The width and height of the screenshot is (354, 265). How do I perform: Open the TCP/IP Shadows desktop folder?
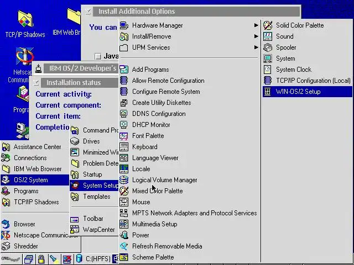point(25,24)
